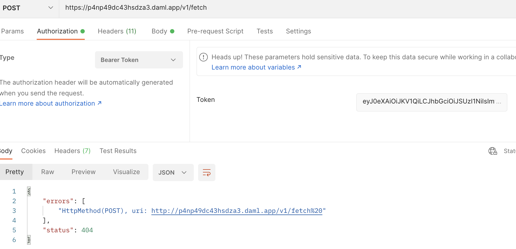Click the network globe lock icon

(493, 151)
